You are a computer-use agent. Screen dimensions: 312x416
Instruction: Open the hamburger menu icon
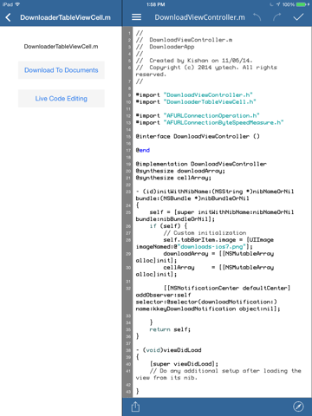(136, 17)
